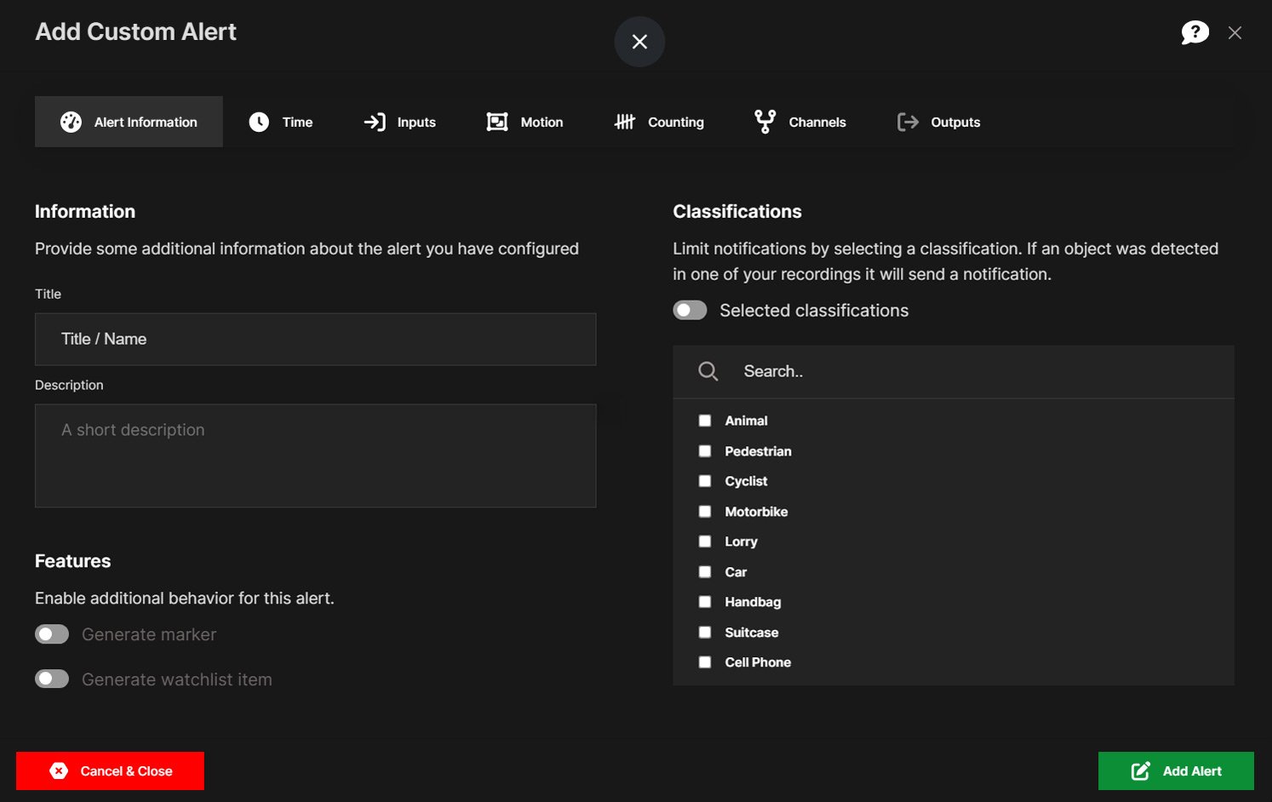Tick the Motorbike checkbox
The image size is (1272, 802).
coord(705,512)
